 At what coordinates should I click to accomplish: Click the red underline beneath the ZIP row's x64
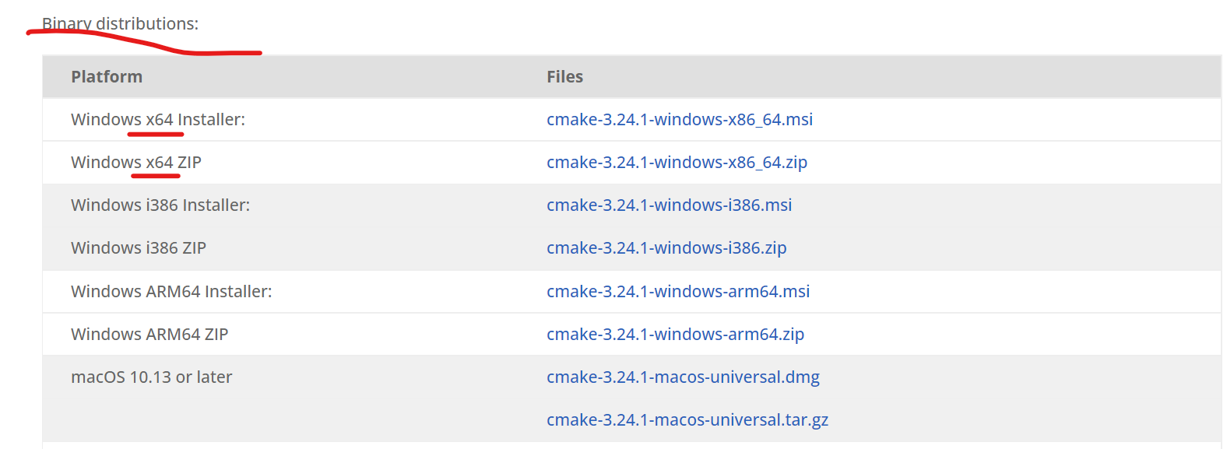(156, 177)
